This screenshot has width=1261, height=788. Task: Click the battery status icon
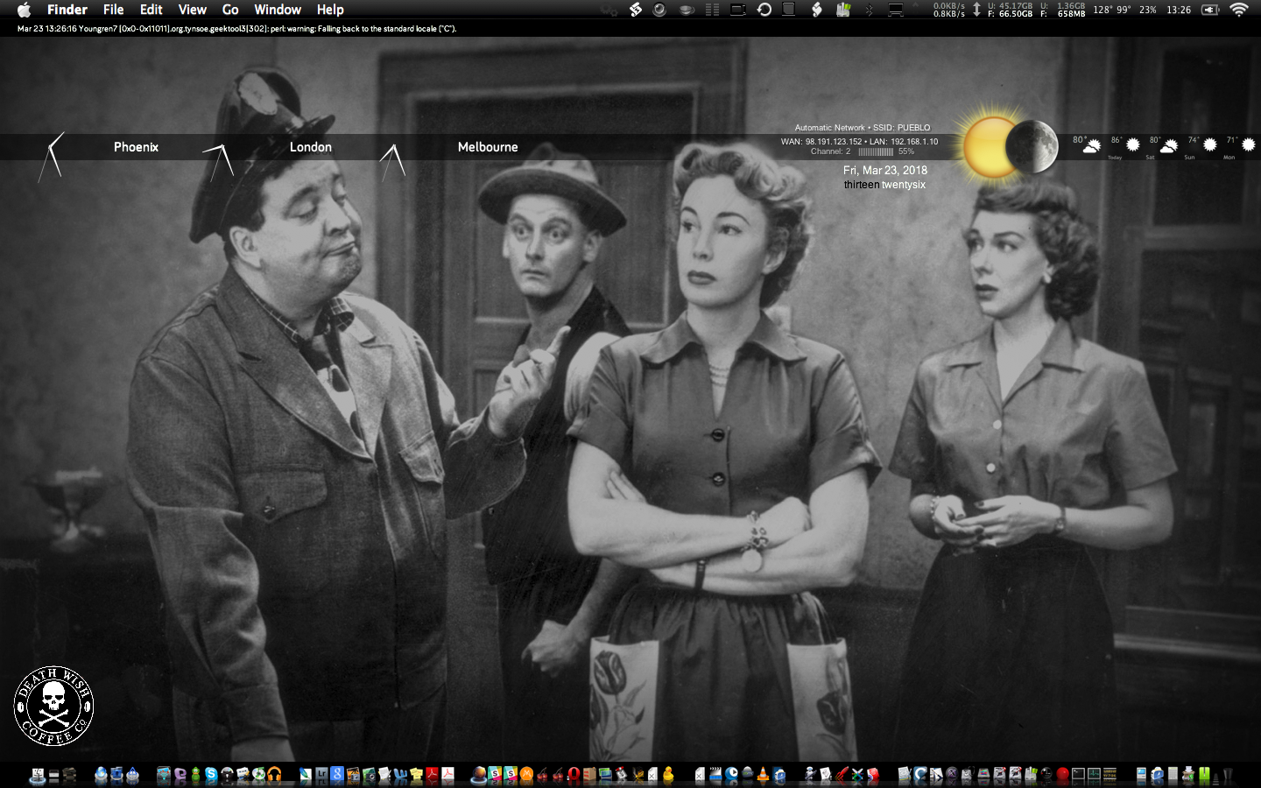pos(1210,10)
